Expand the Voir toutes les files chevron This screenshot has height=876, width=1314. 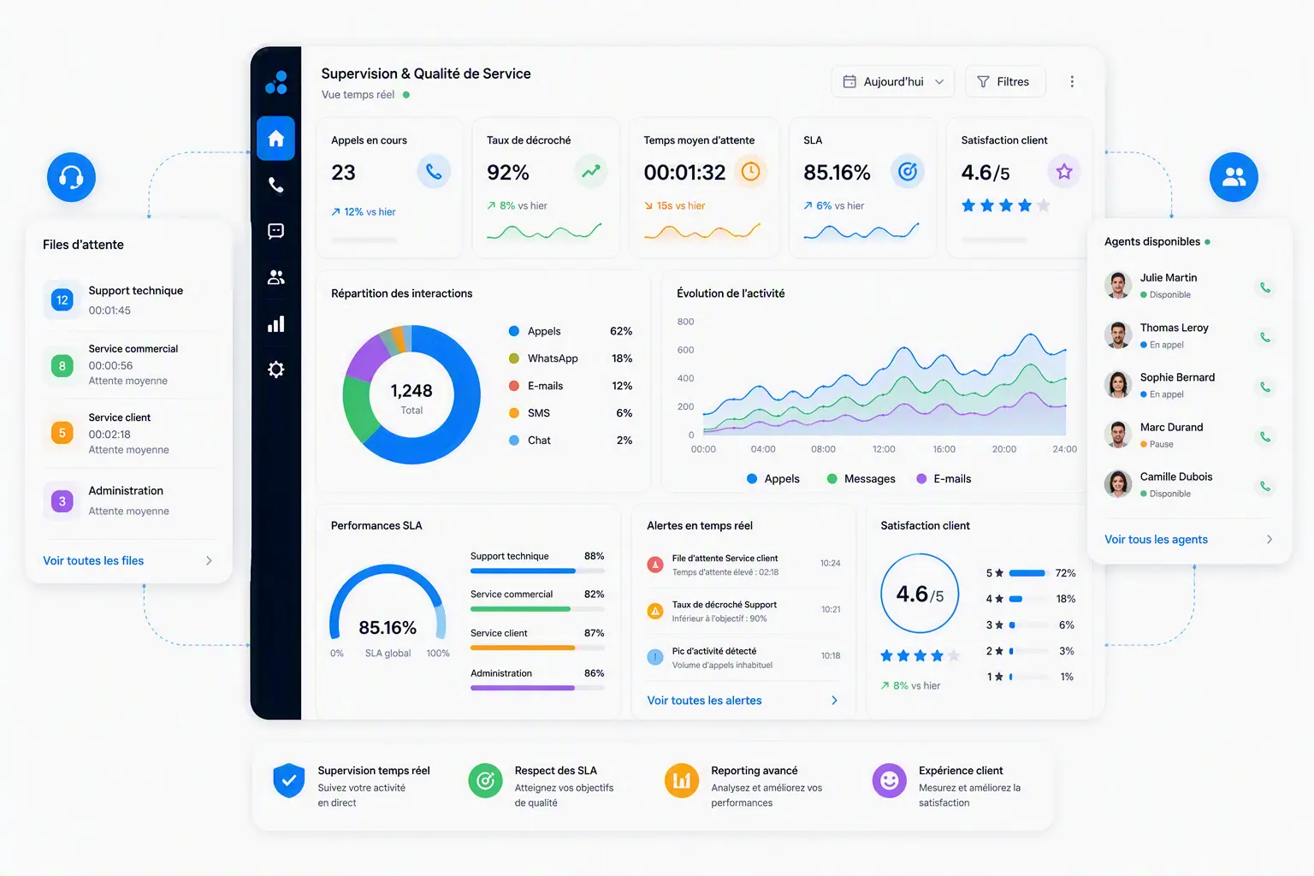click(x=209, y=560)
